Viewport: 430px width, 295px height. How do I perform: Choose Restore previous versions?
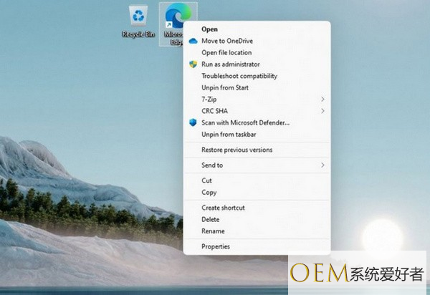pos(237,150)
